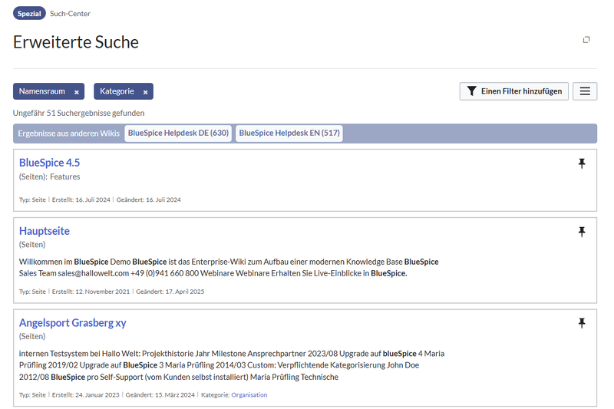Remove the Kategorie filter with its x
This screenshot has height=409, width=614.
coord(145,92)
